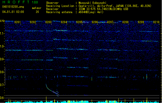Viewport: 162px width, 103px height.
Task: Click the HROFFT 1.0.0 title text
Action: (20, 2)
